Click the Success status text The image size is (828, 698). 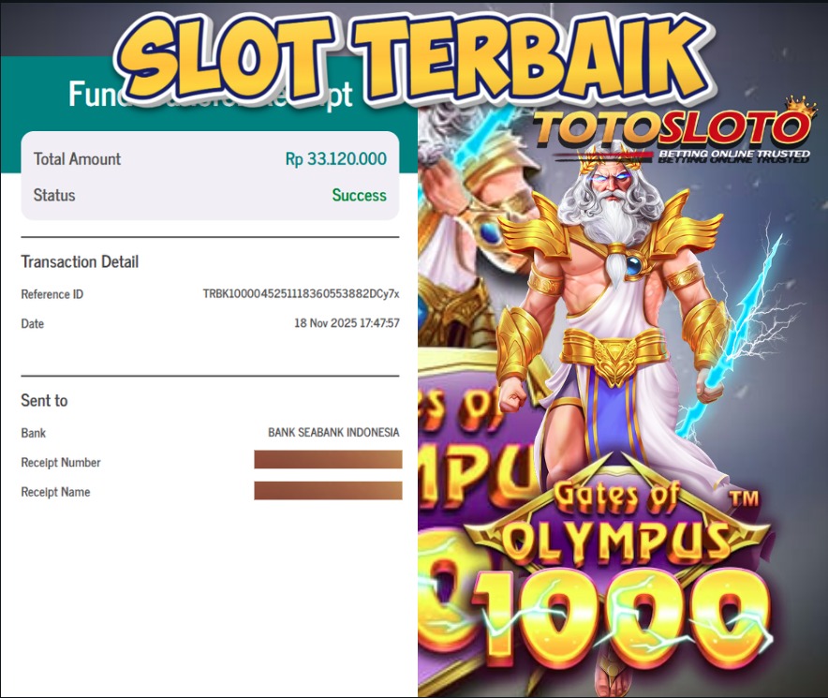point(359,195)
